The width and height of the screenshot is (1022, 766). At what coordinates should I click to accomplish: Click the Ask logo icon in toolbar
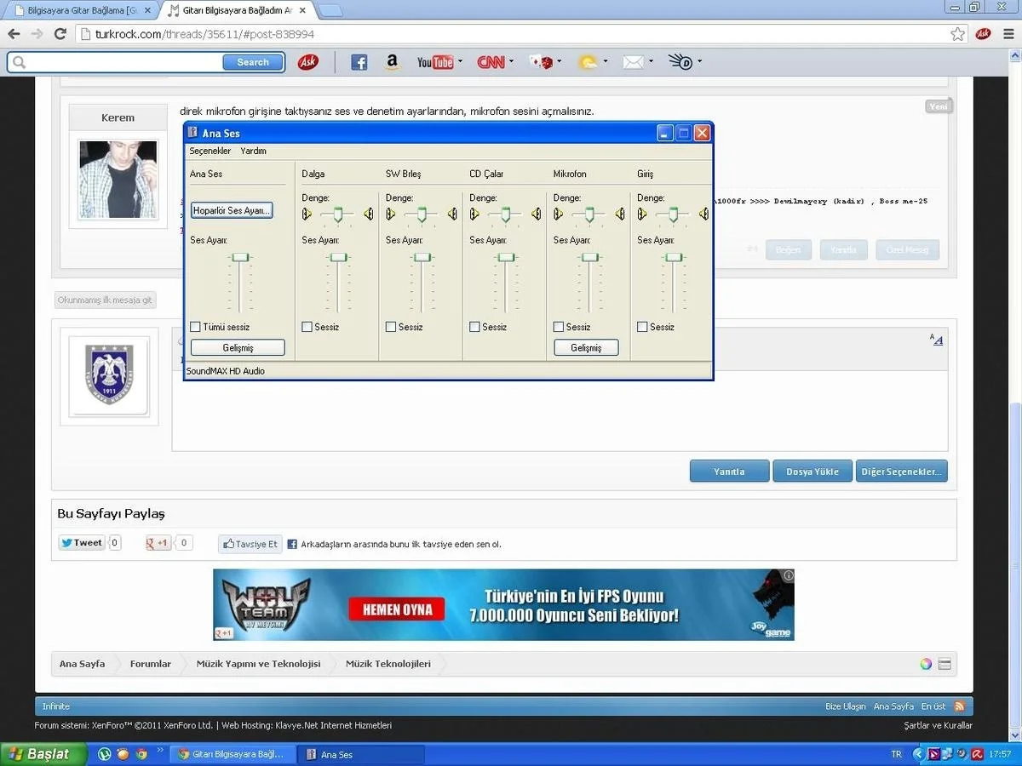point(307,62)
